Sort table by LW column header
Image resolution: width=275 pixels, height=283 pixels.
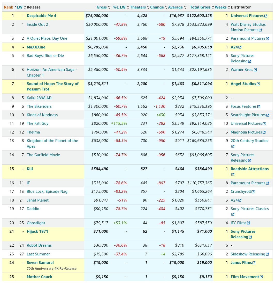tap(21, 7)
